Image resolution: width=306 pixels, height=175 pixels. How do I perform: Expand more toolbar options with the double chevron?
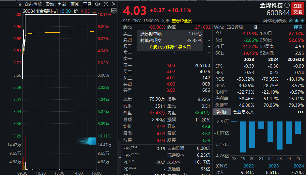click(x=114, y=4)
